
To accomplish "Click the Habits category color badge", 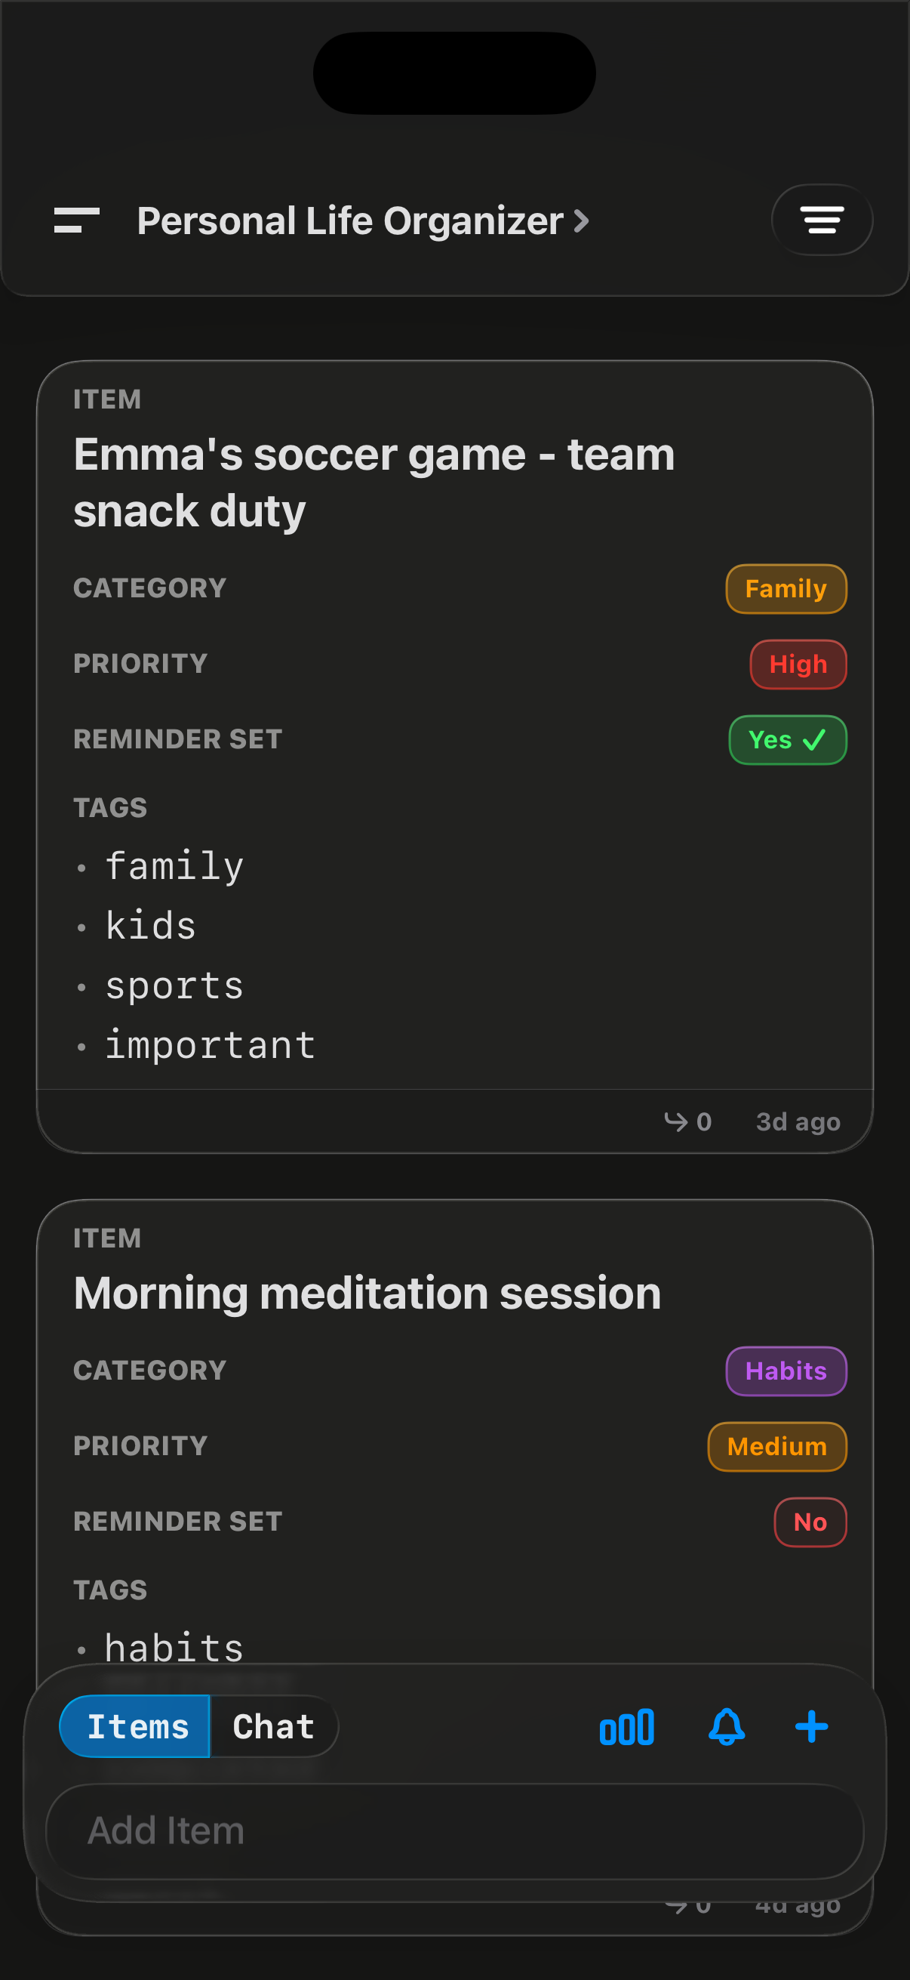I will click(785, 1371).
